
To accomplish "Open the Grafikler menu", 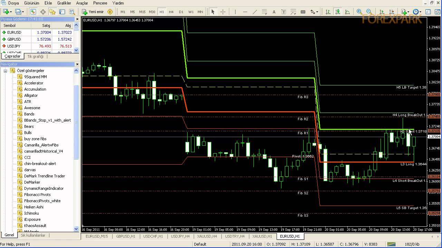I will pos(64,3).
